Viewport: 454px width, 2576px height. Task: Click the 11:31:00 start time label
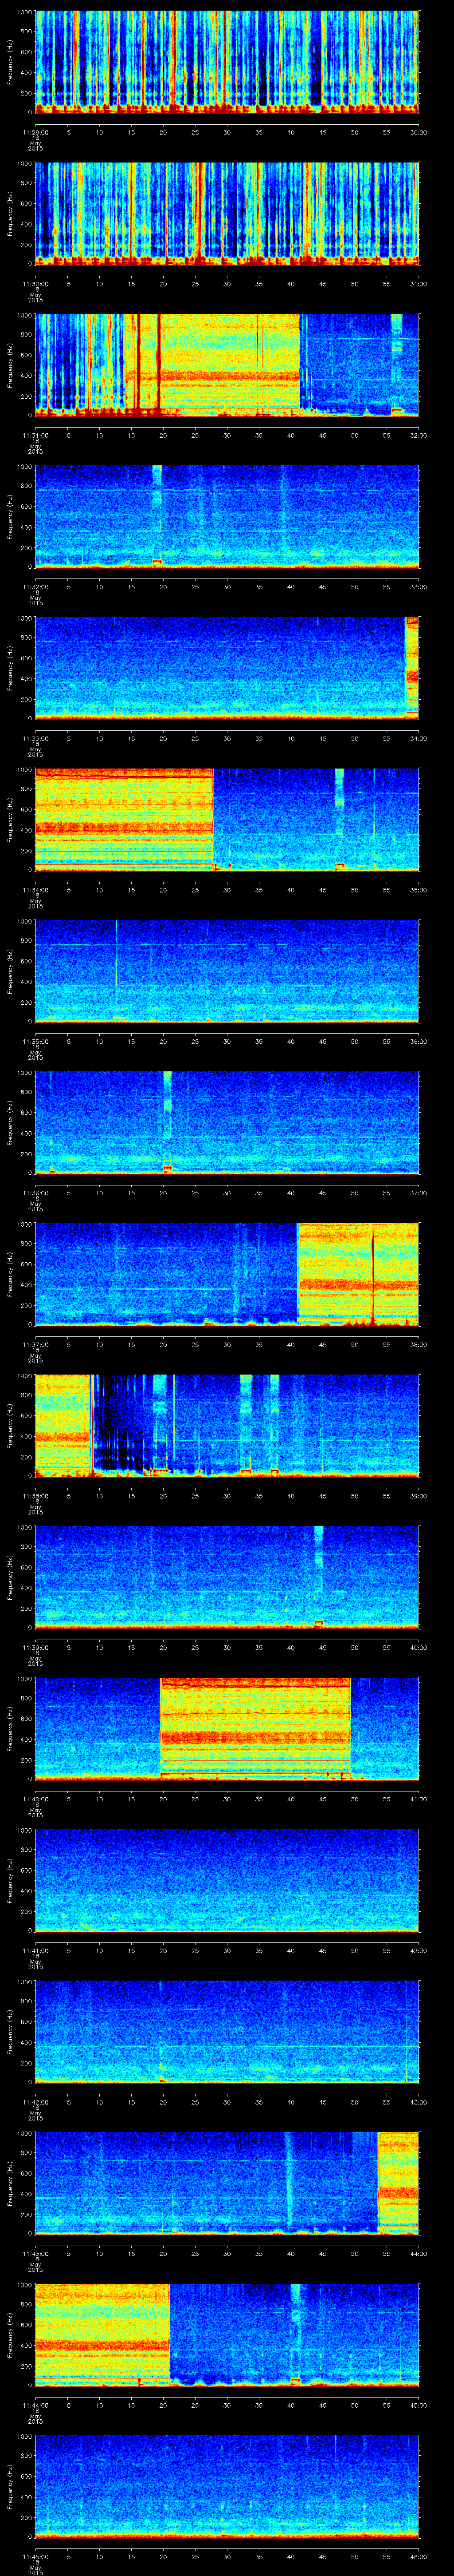(x=36, y=435)
